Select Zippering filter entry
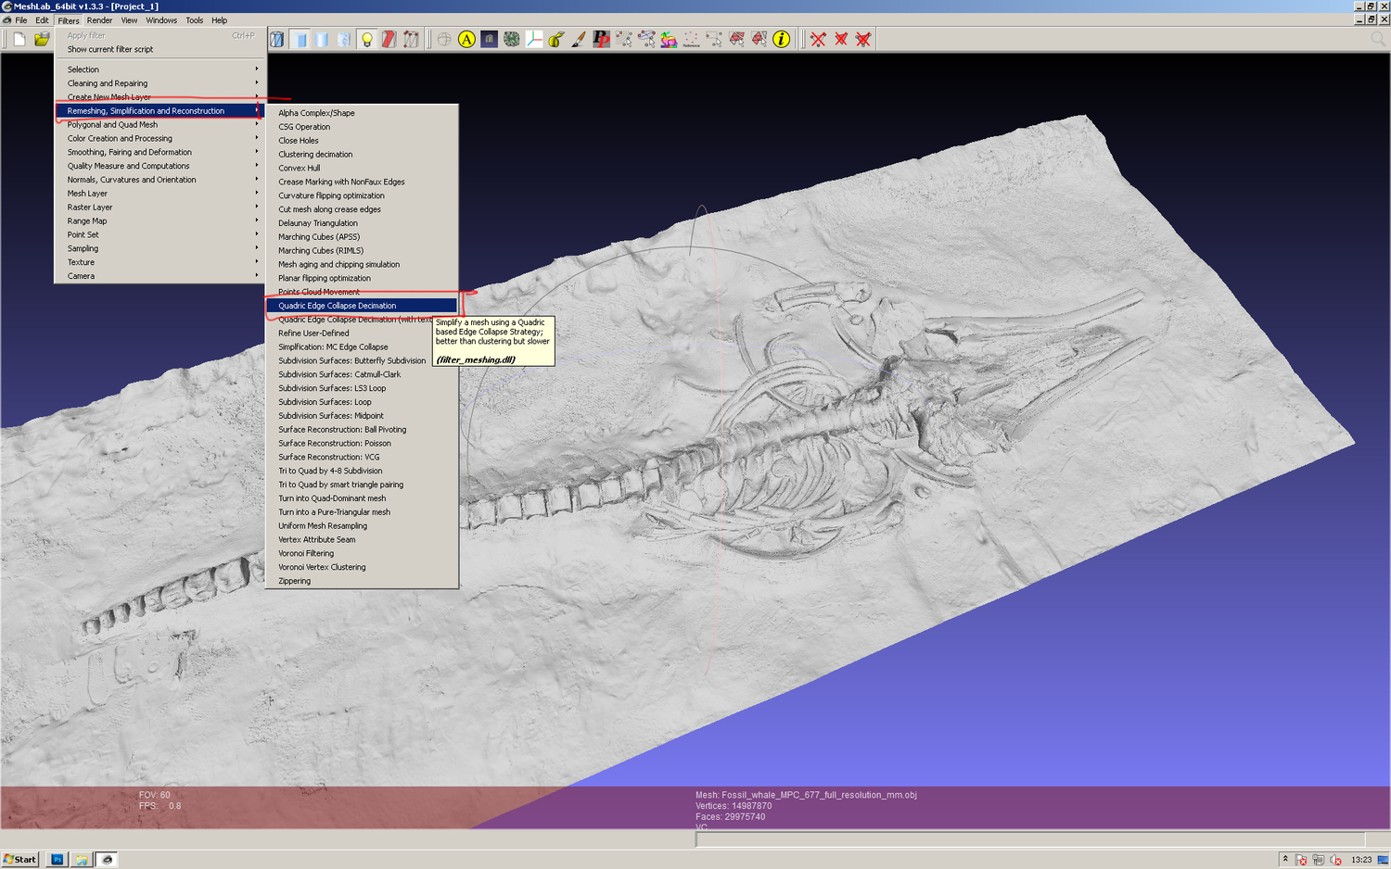 pyautogui.click(x=362, y=581)
